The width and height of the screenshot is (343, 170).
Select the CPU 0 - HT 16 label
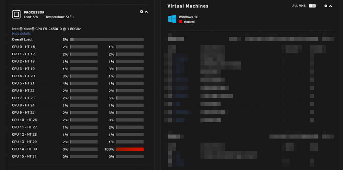[23, 47]
